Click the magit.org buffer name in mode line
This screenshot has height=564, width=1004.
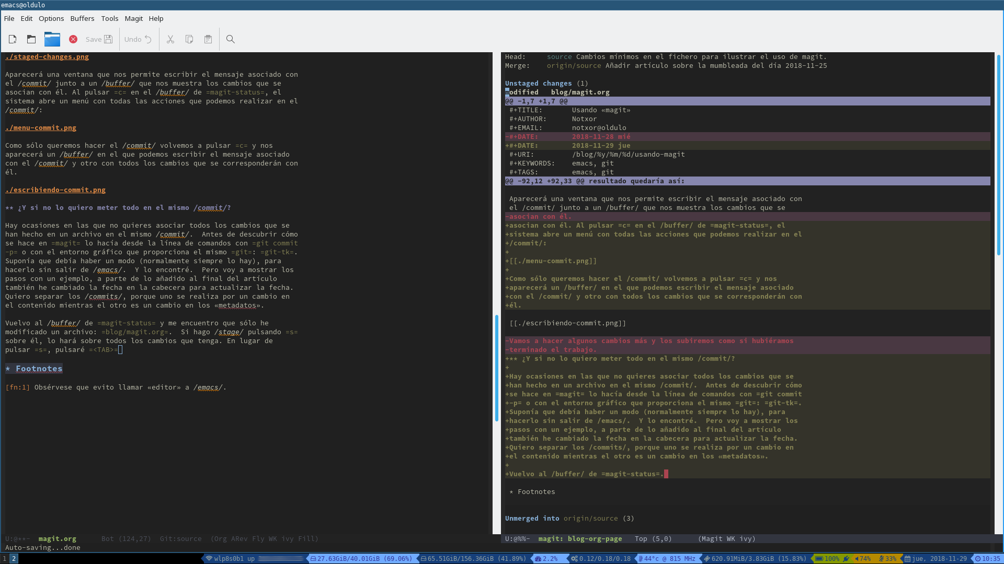click(58, 539)
